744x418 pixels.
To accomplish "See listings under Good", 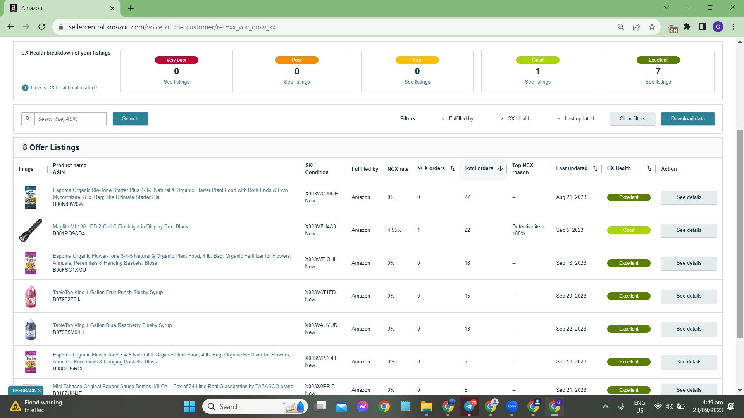I will 538,82.
